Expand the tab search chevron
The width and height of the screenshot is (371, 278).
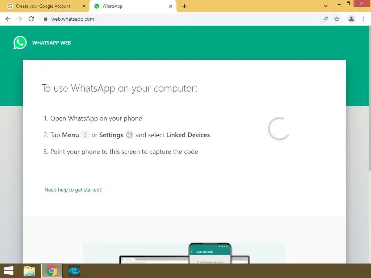pyautogui.click(x=326, y=6)
